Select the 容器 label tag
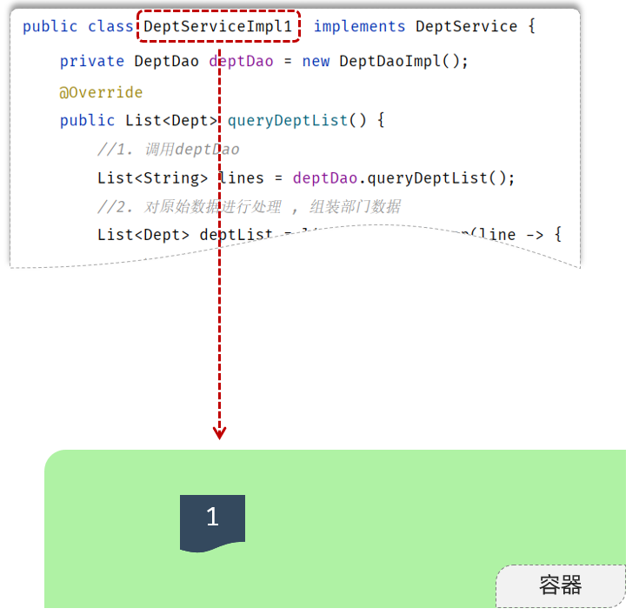Screen dimensions: 639x615 [560, 585]
